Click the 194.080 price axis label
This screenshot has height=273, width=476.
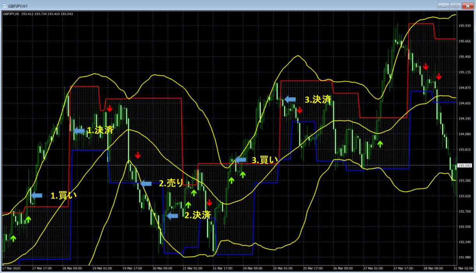[464, 134]
